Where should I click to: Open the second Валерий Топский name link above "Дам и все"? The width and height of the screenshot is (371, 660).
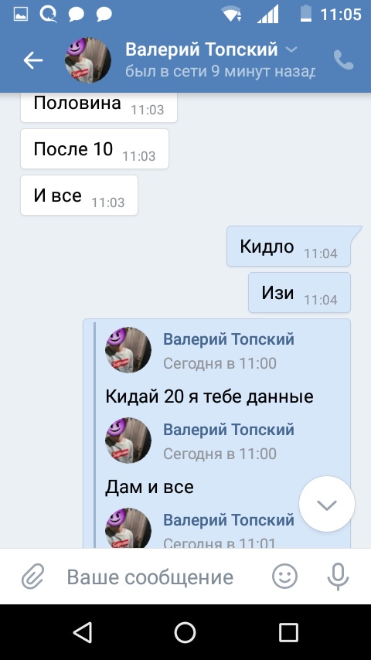click(229, 430)
